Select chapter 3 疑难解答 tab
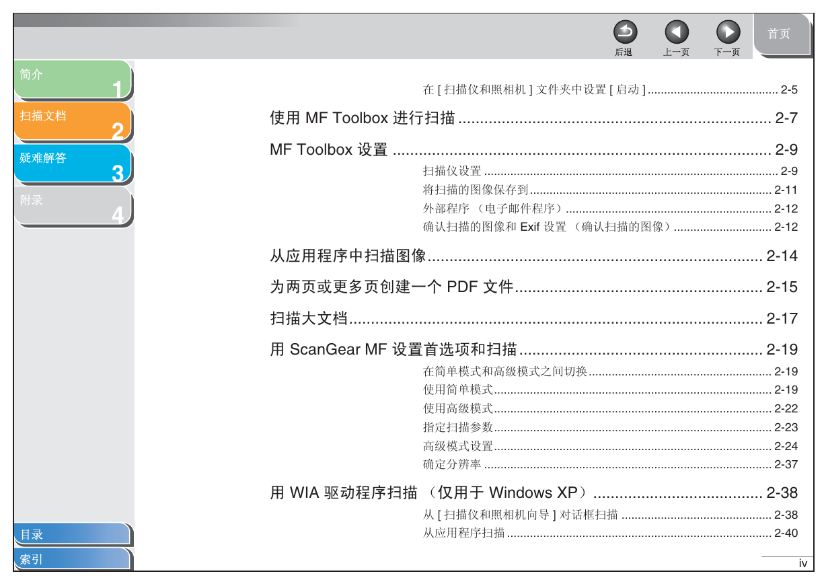Image resolution: width=826 pixels, height=584 pixels. click(x=73, y=164)
